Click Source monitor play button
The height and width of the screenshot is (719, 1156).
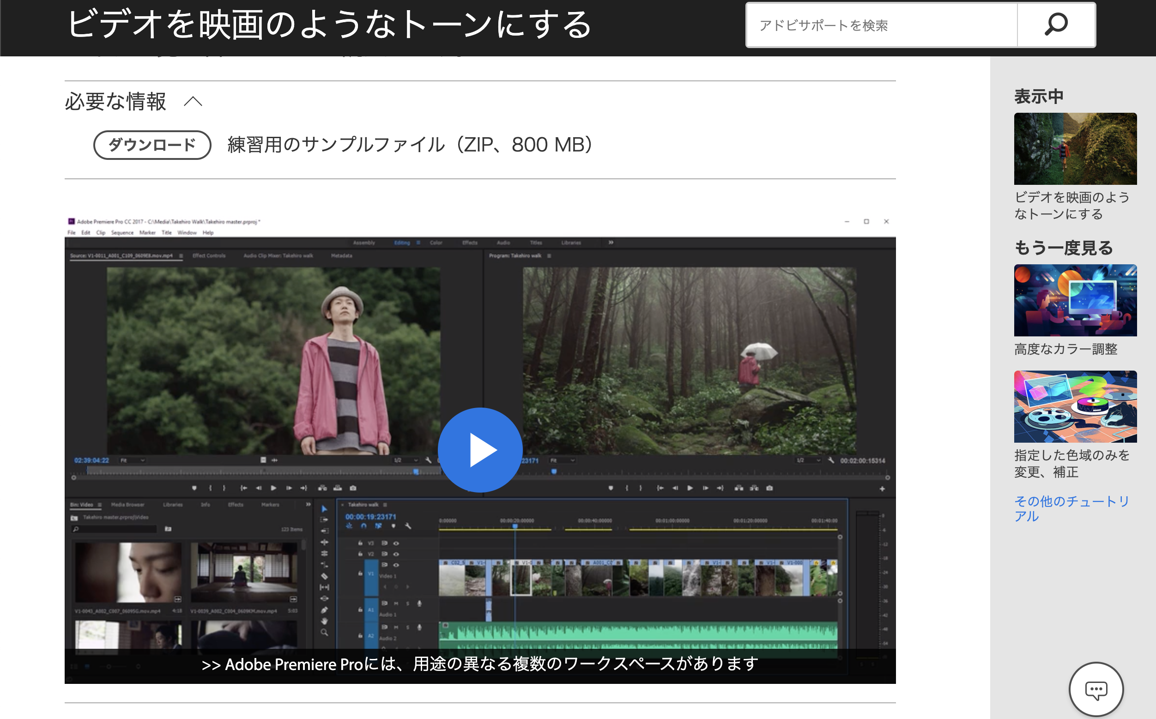click(273, 488)
